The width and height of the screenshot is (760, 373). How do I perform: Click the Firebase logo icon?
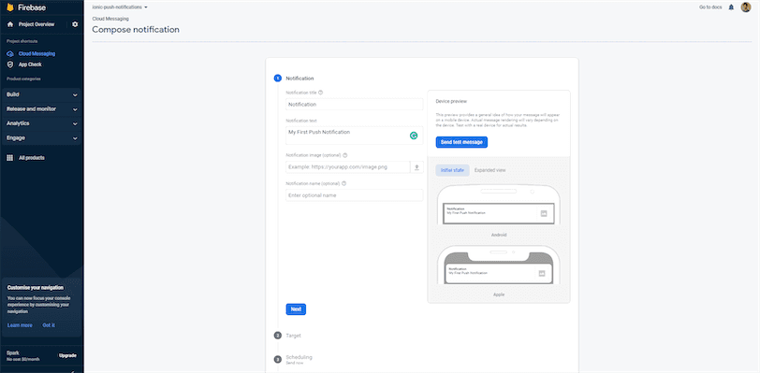[10, 7]
